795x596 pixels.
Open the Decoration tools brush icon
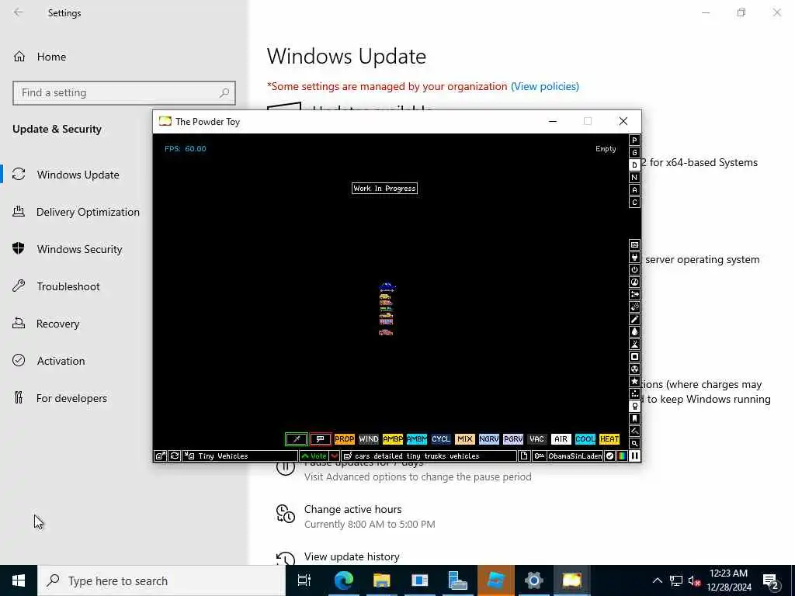click(634, 431)
